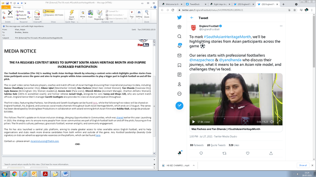316x177 pixels.
Task: Open the File tab in Outlook
Action: (6, 7)
